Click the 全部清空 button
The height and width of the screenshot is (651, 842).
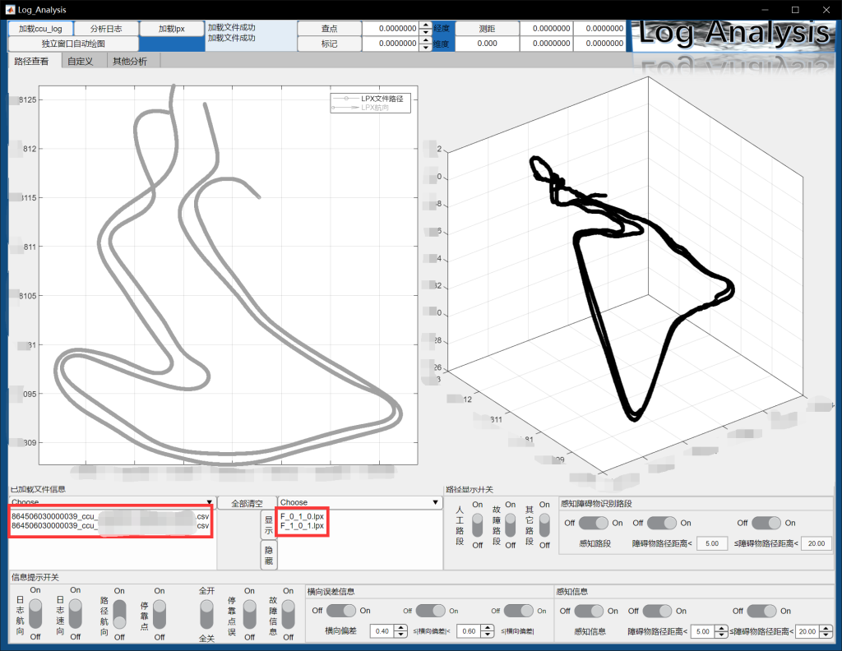coord(247,502)
